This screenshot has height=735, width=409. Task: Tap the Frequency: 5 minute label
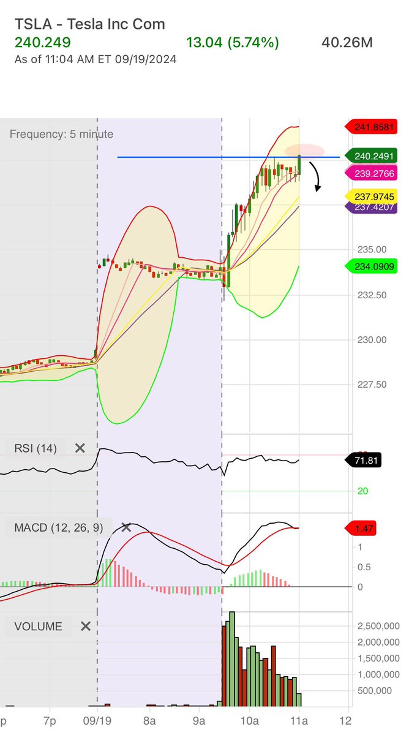click(61, 134)
